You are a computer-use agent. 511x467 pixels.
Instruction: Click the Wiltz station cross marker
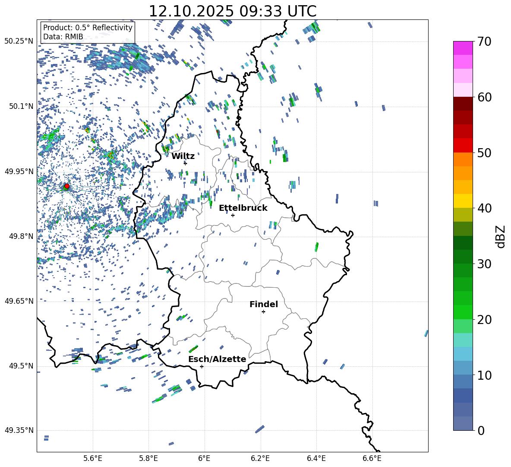[x=185, y=163]
